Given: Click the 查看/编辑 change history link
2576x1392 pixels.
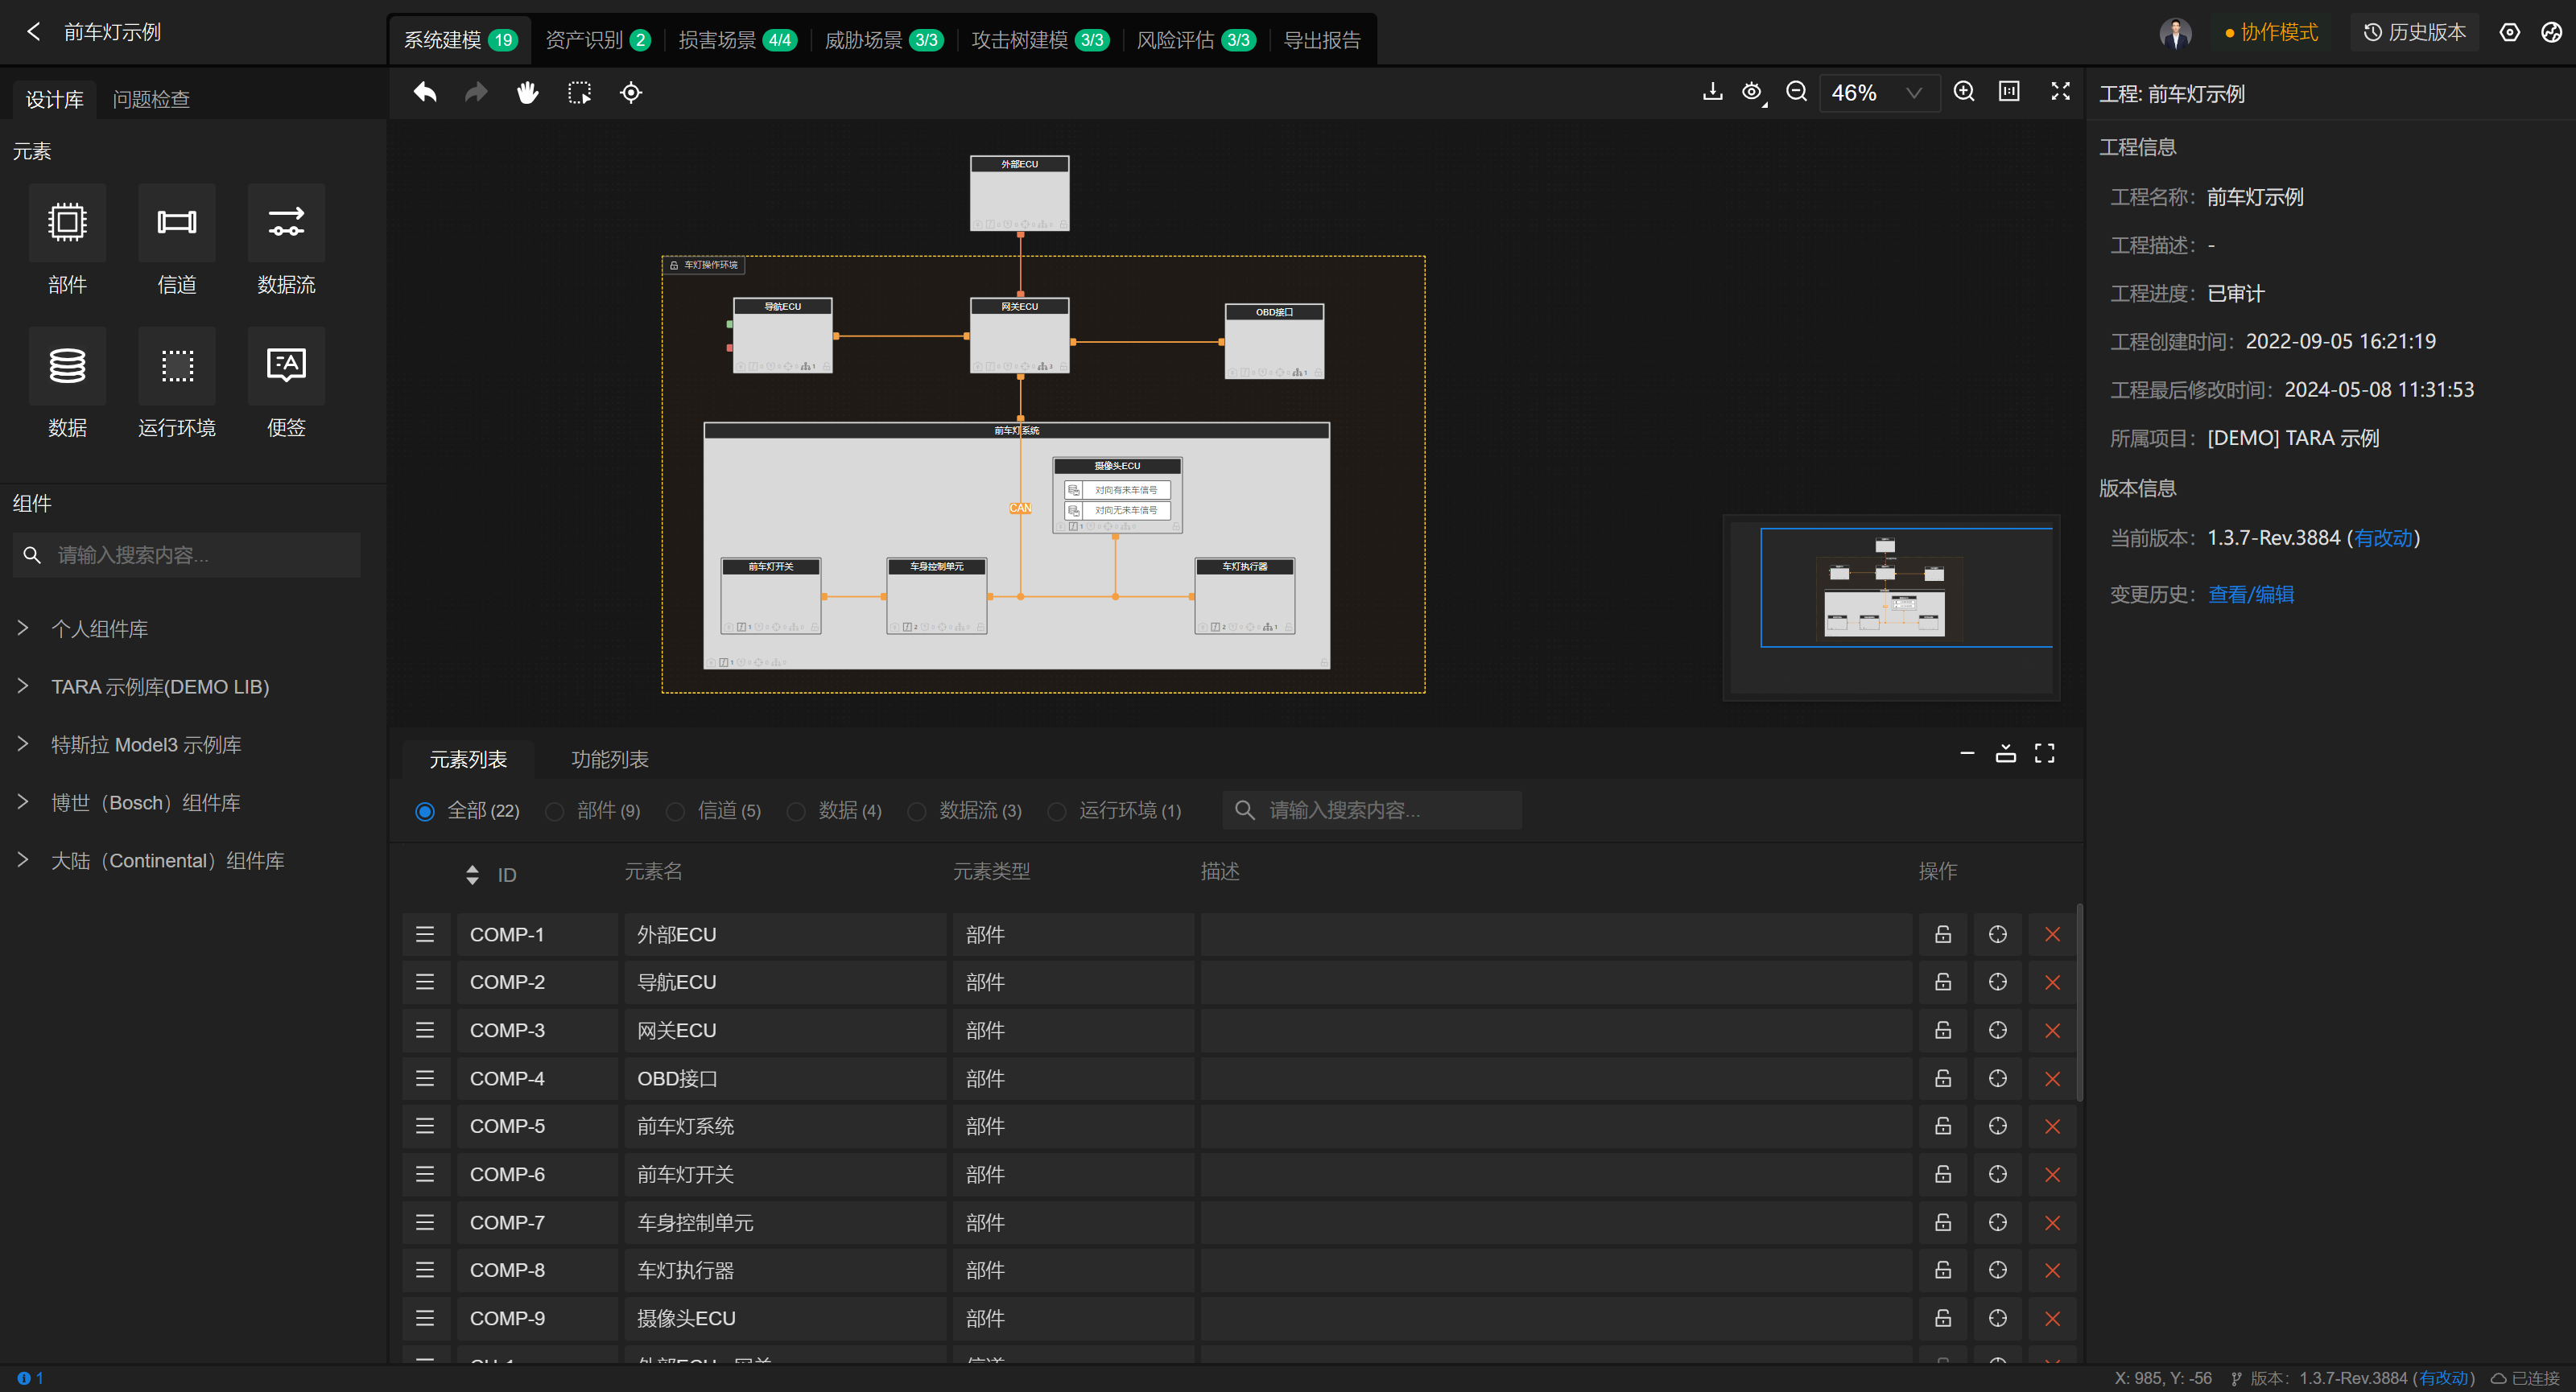Looking at the screenshot, I should [2251, 595].
